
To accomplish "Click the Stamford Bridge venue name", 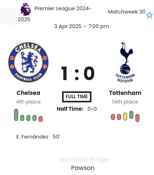I will [84, 159].
